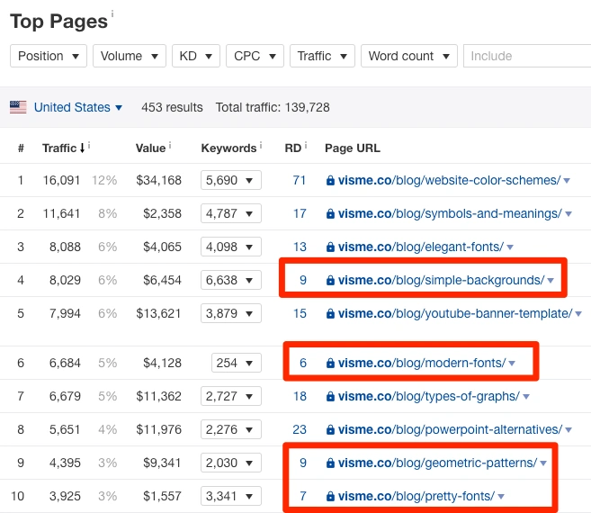Sort by the Keywords column header
Viewport: 591px width, 513px height.
click(228, 148)
